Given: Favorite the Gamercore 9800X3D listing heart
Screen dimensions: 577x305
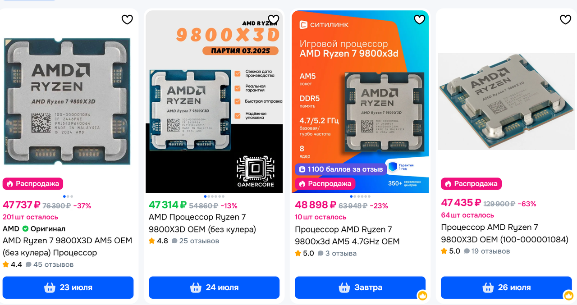Looking at the screenshot, I should click(273, 19).
